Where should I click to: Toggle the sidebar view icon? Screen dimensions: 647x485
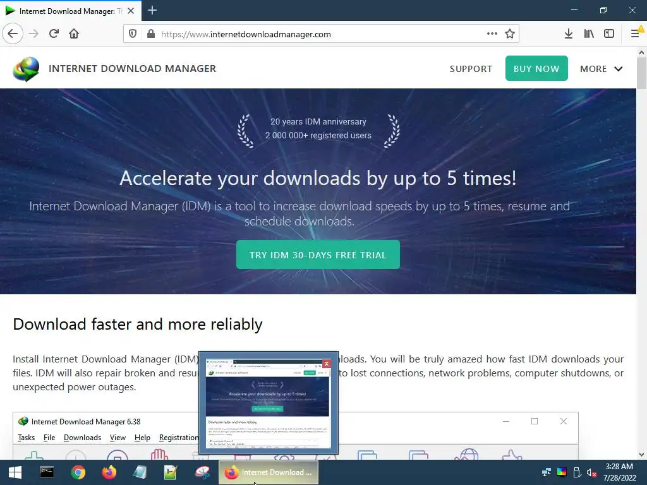609,33
